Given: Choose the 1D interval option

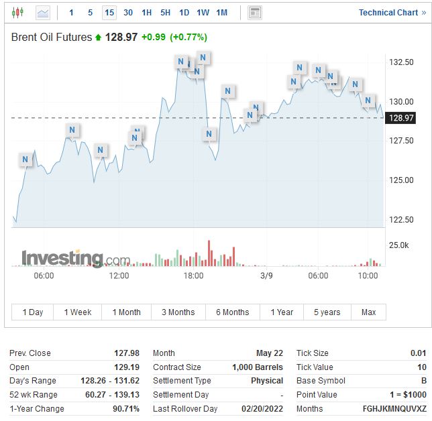Looking at the screenshot, I should [x=184, y=12].
